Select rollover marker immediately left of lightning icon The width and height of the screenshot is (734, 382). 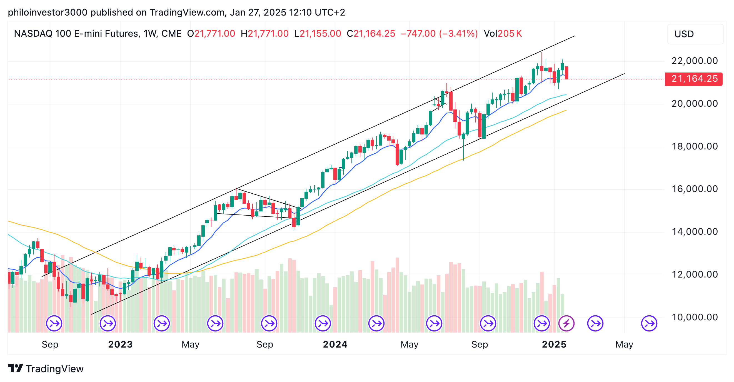[541, 323]
